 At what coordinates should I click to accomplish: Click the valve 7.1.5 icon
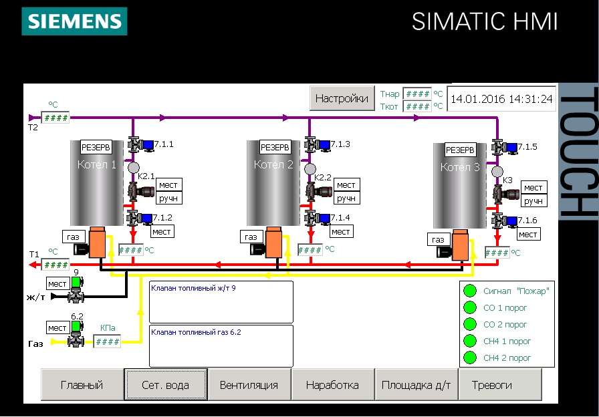tap(503, 148)
